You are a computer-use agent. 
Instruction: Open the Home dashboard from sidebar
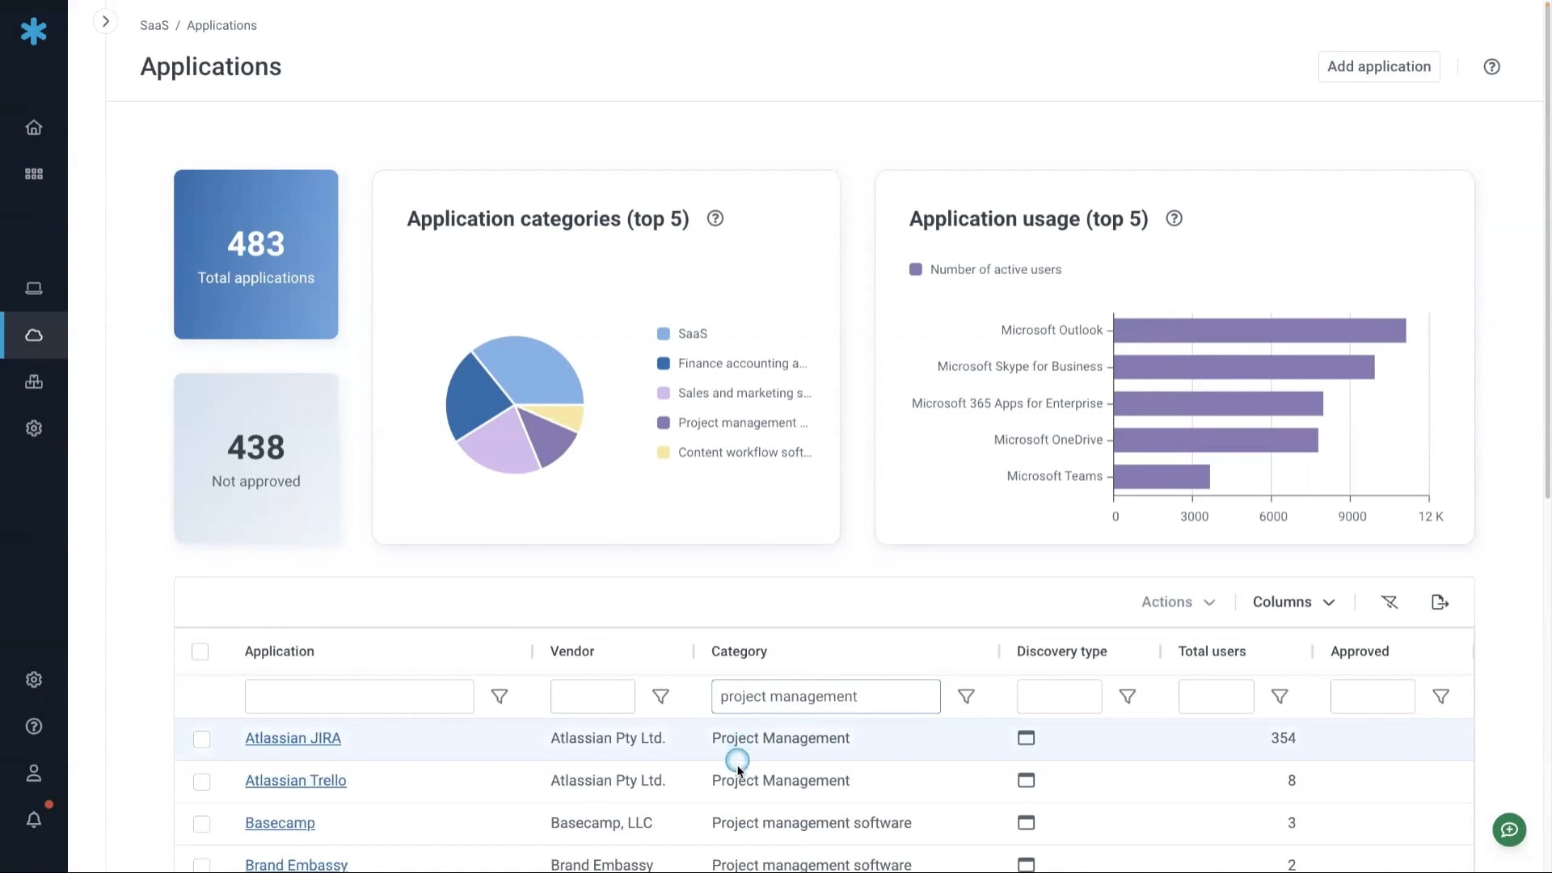coord(33,127)
